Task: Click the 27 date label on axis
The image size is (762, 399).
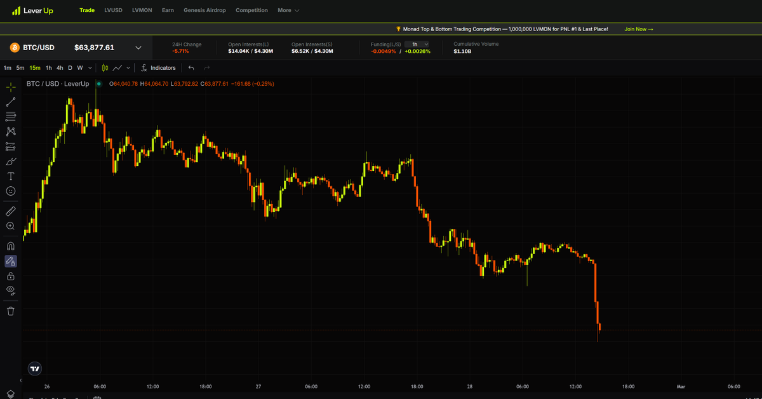Action: tap(258, 386)
